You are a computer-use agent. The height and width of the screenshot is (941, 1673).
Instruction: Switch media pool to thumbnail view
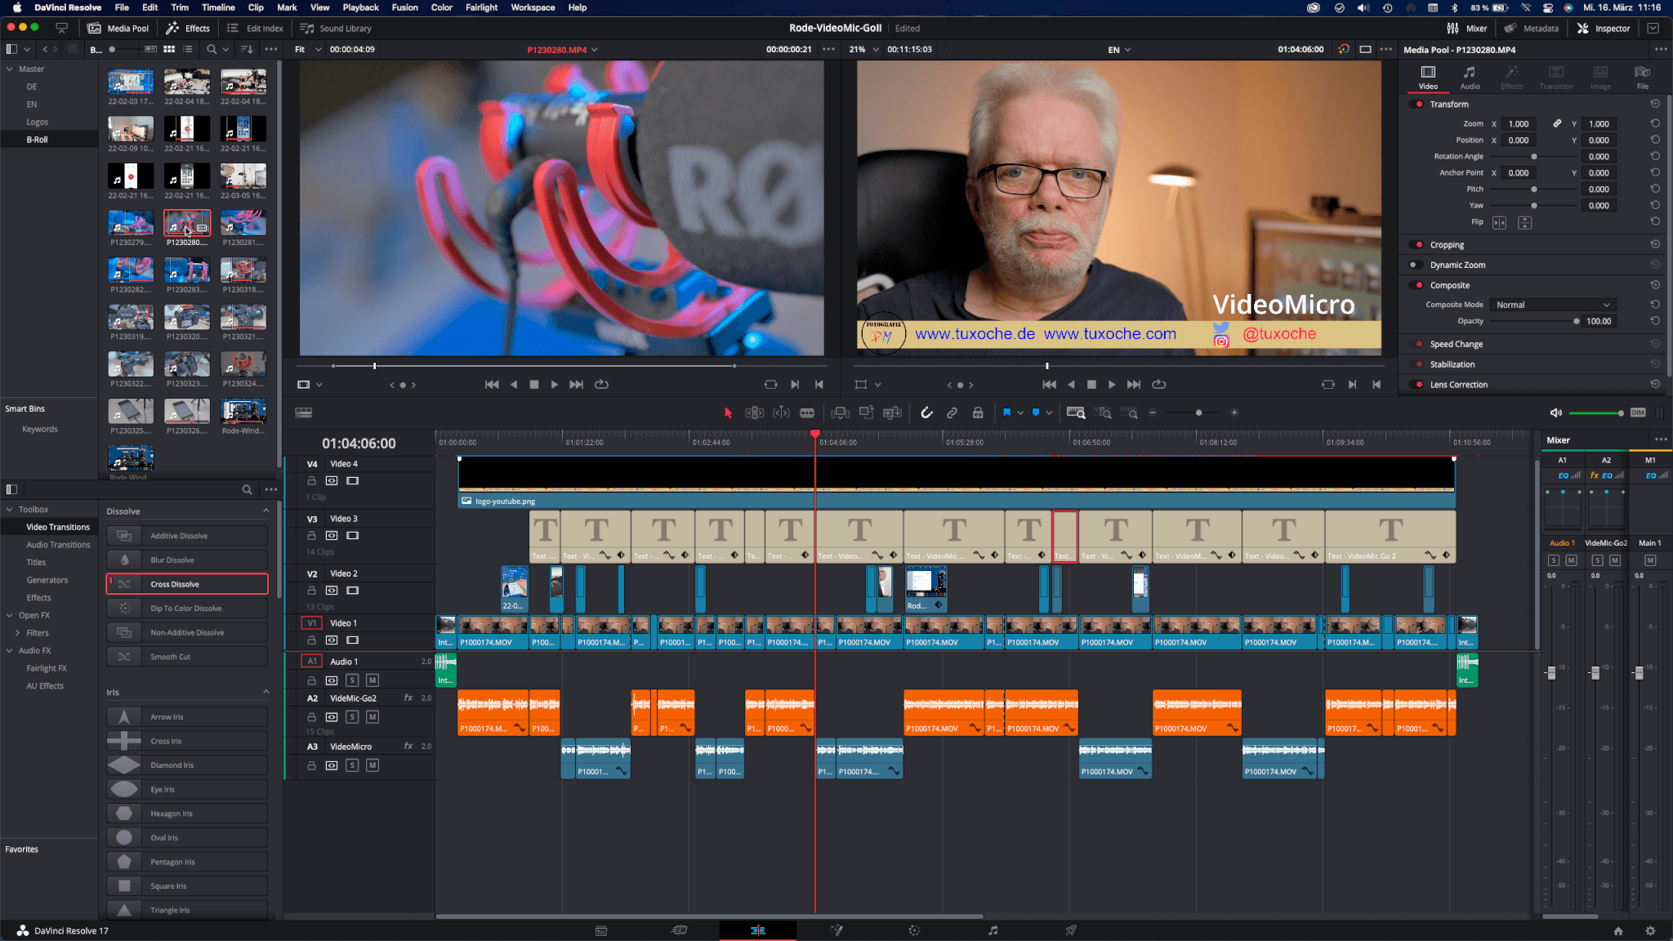(169, 50)
